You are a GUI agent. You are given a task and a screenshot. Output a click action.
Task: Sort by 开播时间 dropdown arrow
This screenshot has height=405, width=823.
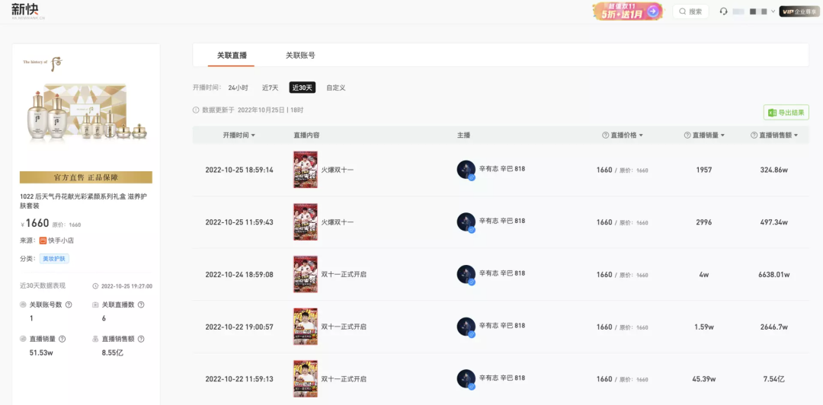[x=253, y=136]
